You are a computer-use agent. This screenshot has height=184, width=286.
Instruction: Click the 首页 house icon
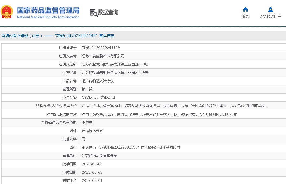coord(245,10)
